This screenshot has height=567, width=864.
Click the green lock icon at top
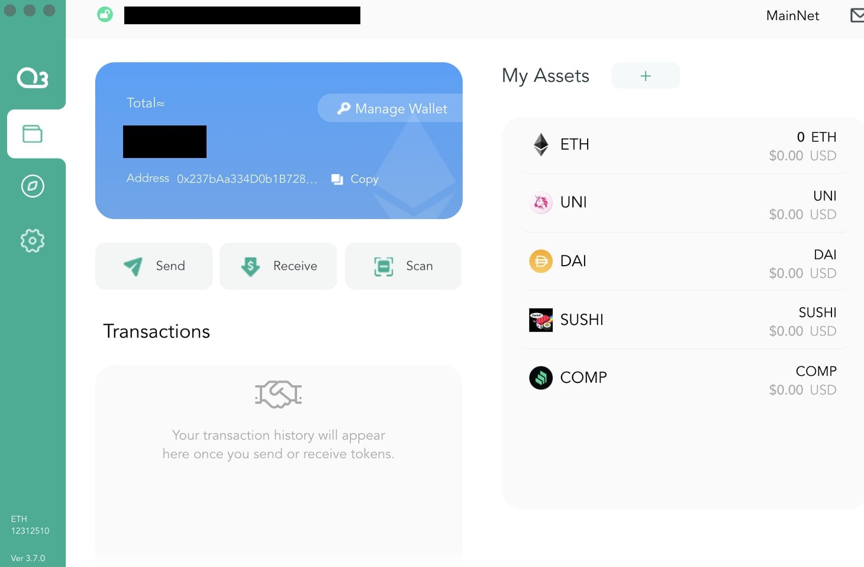point(105,14)
